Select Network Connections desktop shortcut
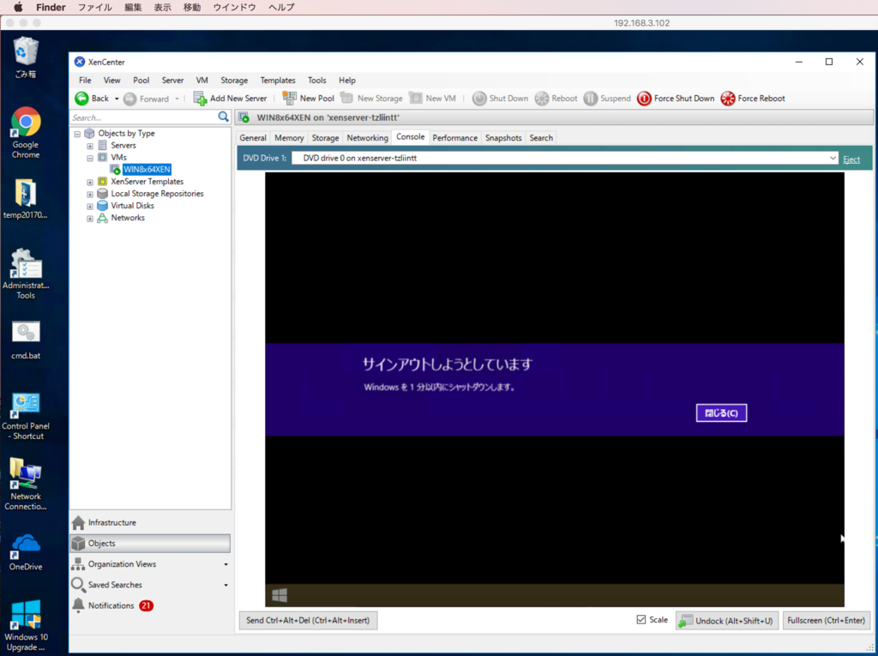This screenshot has width=878, height=656. (x=26, y=484)
